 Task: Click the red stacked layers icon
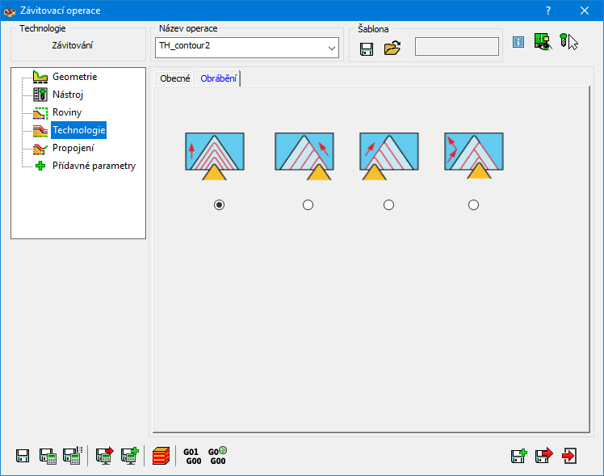(x=160, y=457)
